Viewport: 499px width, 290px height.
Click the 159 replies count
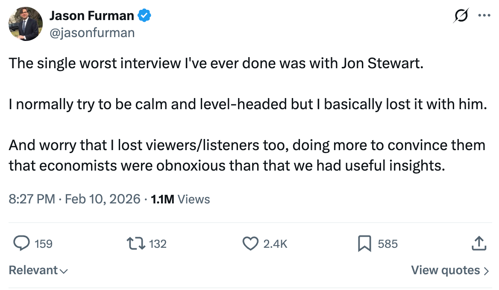click(x=43, y=244)
